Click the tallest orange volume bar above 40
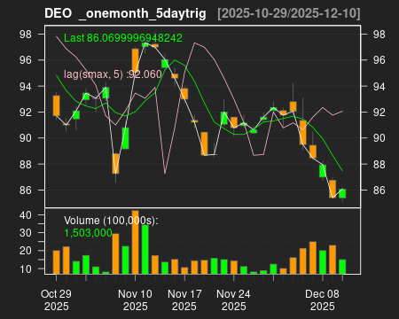 [x=135, y=242]
